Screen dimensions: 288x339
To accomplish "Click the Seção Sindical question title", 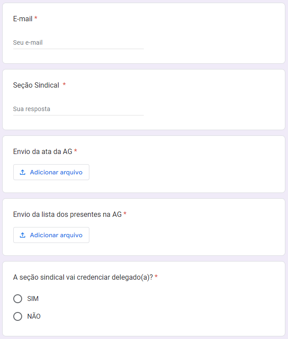I will coord(36,85).
